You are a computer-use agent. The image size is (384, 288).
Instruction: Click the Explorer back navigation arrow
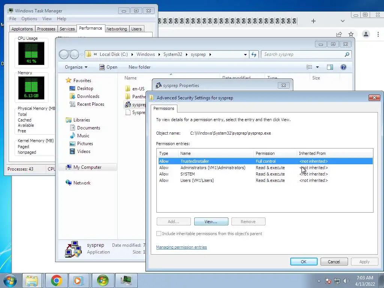click(64, 54)
